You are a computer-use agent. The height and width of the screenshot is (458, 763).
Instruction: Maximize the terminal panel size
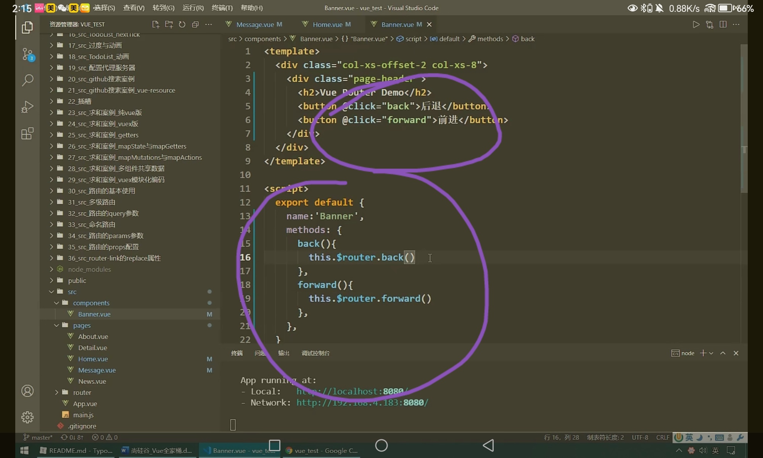723,353
